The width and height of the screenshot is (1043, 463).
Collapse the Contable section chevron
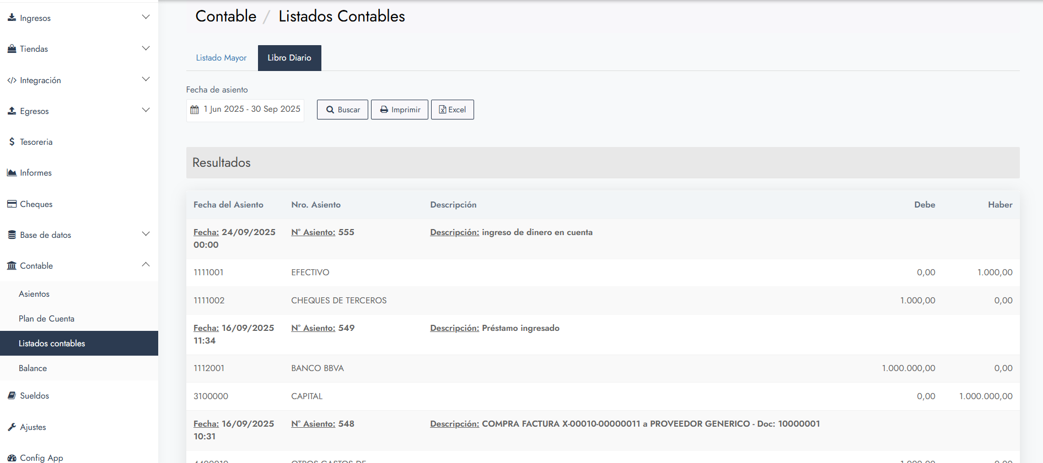[146, 265]
